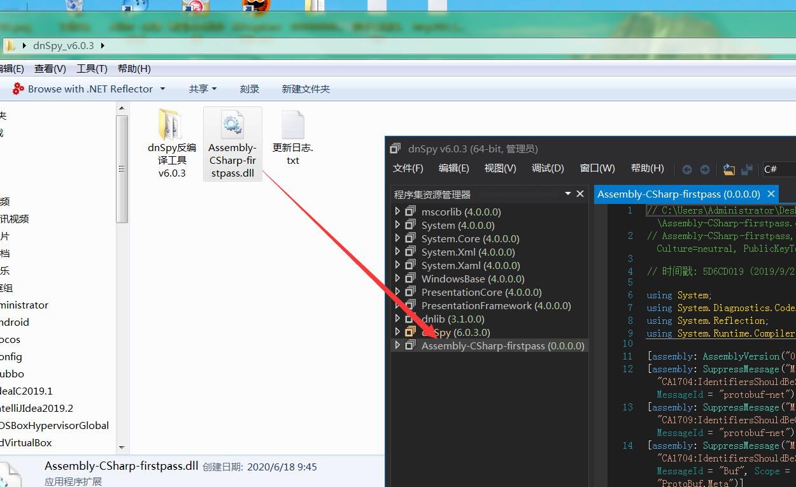Click the Save all icon in dnSpy toolbar
The height and width of the screenshot is (487, 796).
(746, 169)
